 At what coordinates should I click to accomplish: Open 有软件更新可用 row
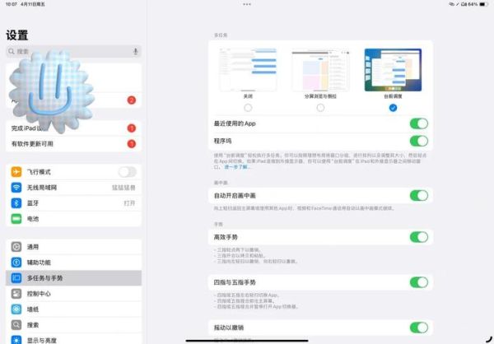point(74,144)
